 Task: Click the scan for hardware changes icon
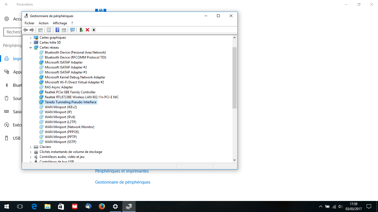[x=73, y=30]
